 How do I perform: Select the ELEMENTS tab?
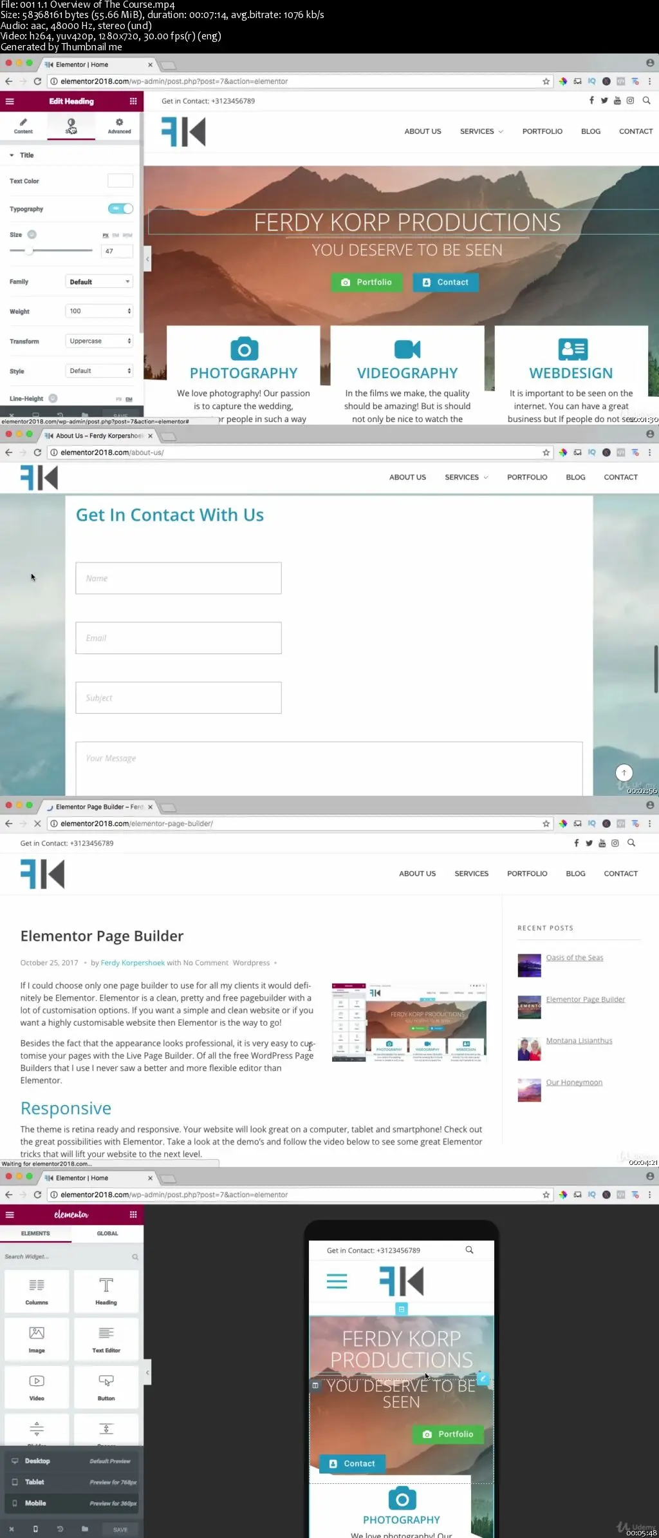(x=35, y=1233)
